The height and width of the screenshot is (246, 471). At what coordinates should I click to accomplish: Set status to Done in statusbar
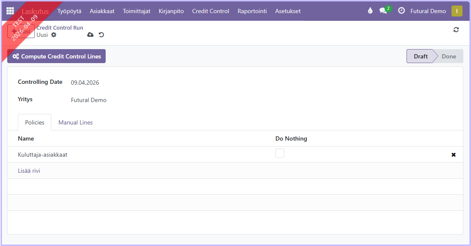[449, 56]
